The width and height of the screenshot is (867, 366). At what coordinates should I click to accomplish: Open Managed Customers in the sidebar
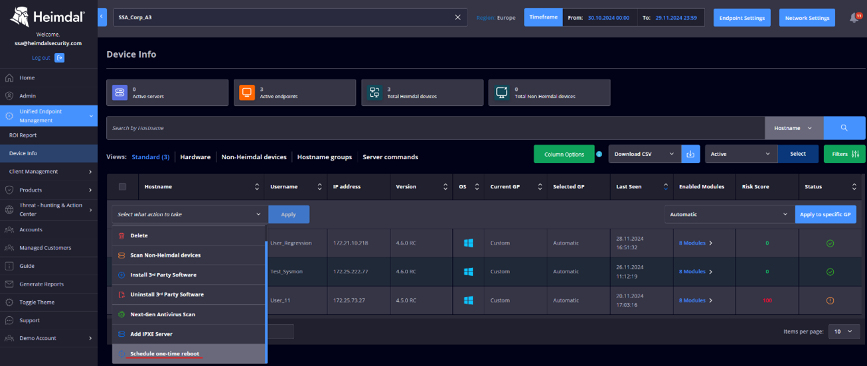(48, 248)
